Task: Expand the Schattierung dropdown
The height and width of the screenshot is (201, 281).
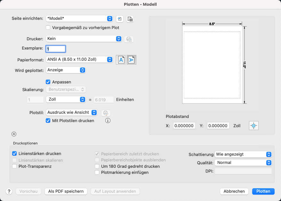Action: [244, 154]
